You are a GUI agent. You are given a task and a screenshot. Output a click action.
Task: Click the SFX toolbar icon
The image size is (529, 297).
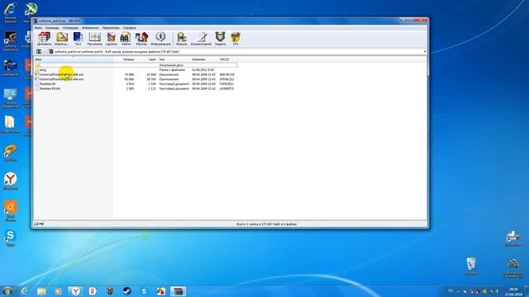(x=236, y=39)
